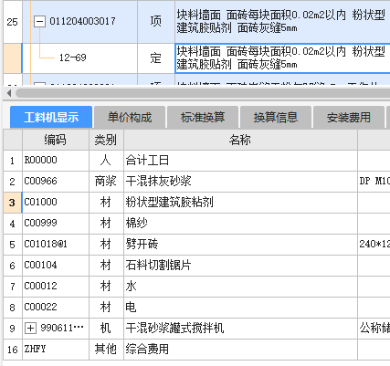Select the C00999 code cell
The image size is (390, 366).
click(x=56, y=224)
